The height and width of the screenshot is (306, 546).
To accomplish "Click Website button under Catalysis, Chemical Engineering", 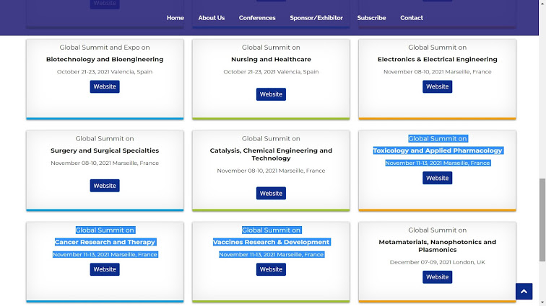I will click(x=271, y=193).
